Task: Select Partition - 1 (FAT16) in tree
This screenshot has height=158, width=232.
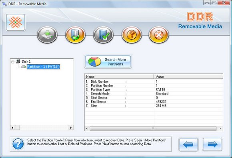Action: [x=43, y=67]
